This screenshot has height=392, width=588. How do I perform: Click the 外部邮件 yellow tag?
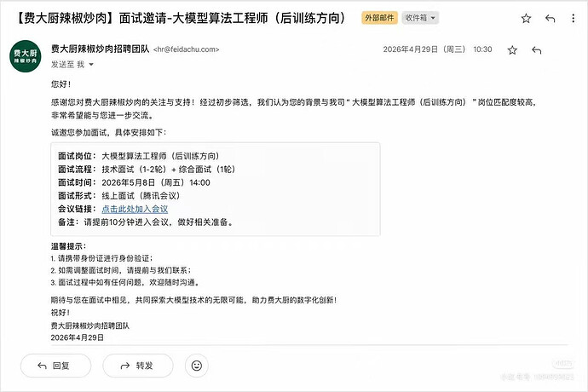click(379, 18)
